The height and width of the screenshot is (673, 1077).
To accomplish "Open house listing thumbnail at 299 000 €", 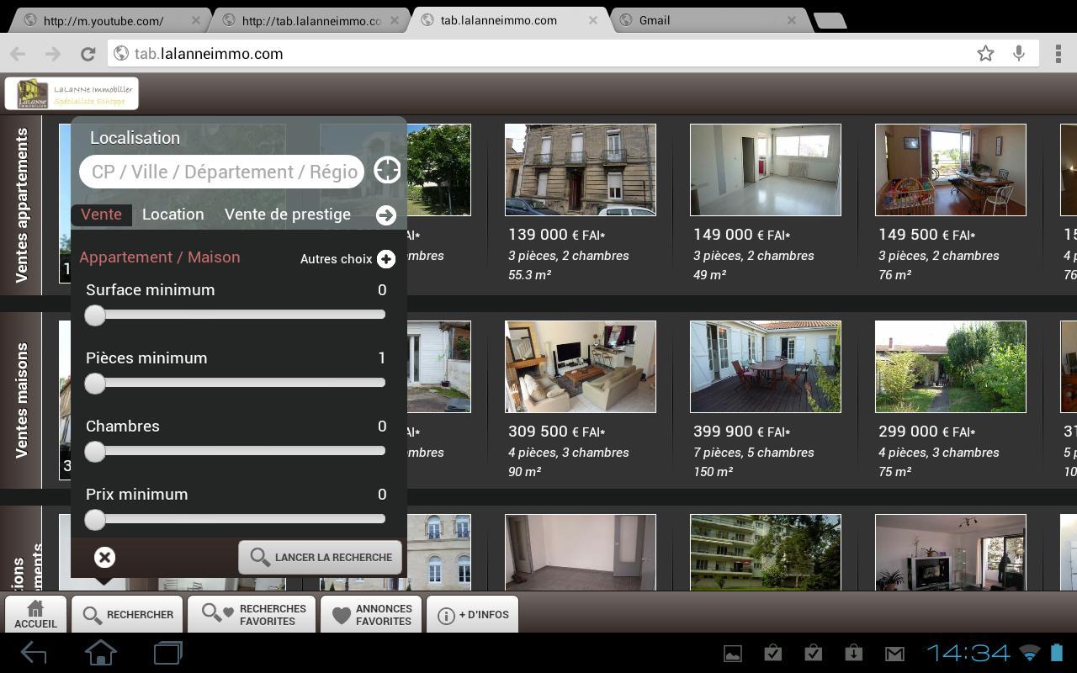I will 951,367.
